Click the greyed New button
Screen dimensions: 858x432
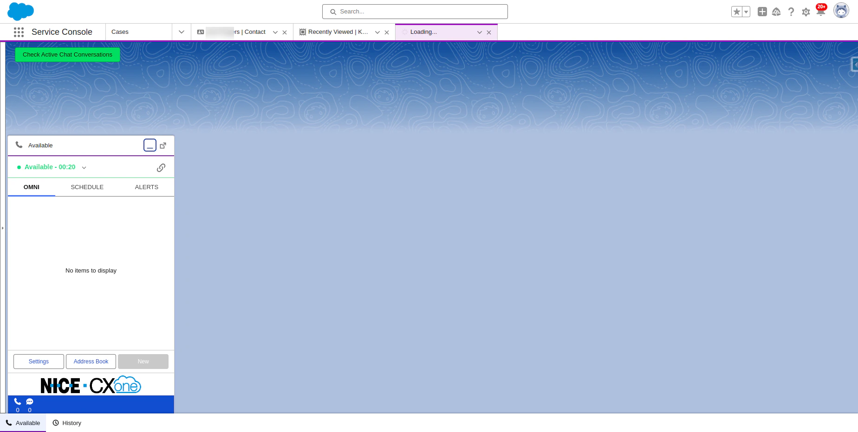tap(143, 362)
